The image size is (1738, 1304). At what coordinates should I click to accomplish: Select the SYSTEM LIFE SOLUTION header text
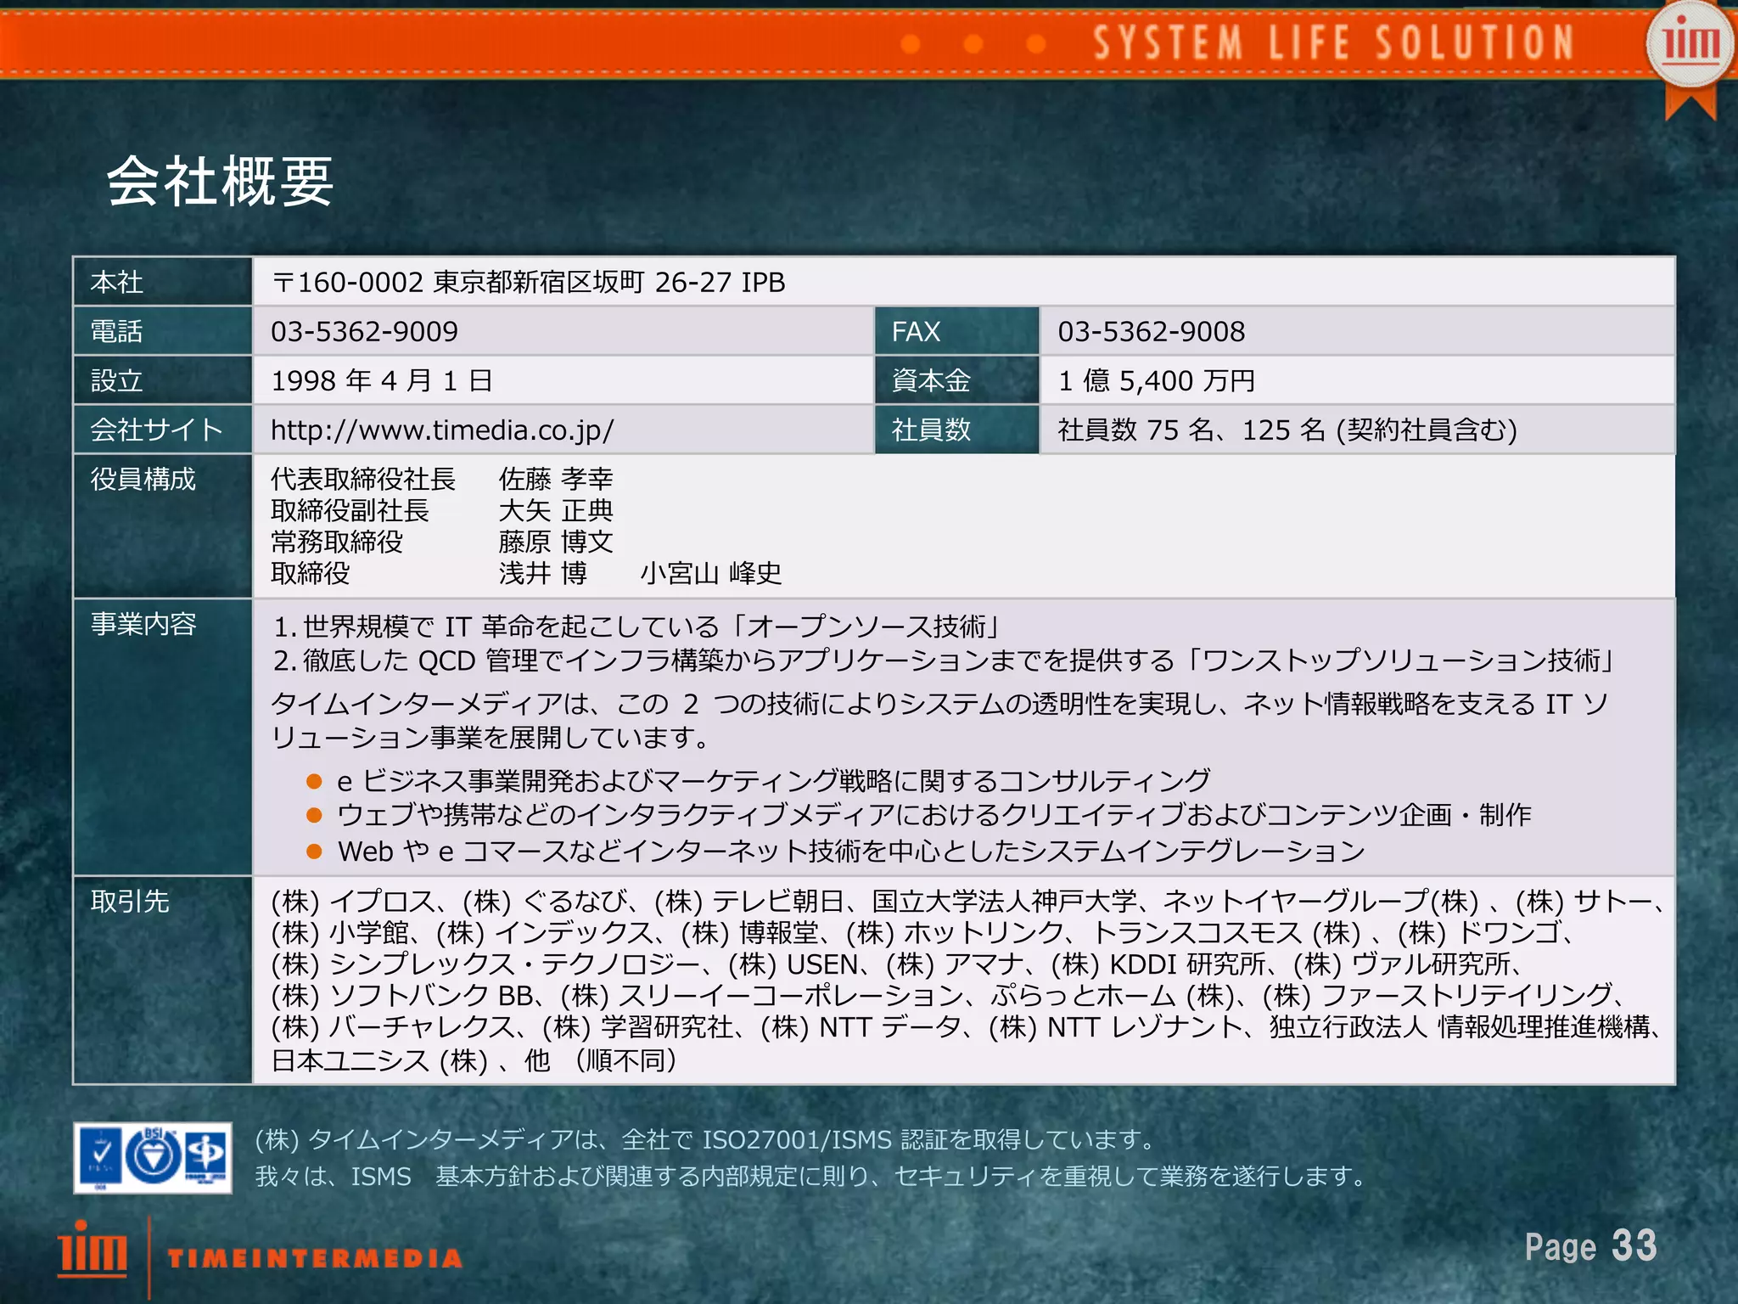(x=1333, y=42)
